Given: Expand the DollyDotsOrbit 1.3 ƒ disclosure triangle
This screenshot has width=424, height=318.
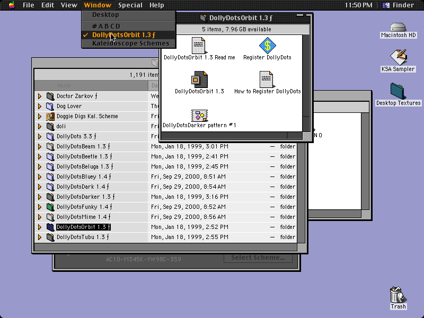Looking at the screenshot, I should tap(39, 227).
